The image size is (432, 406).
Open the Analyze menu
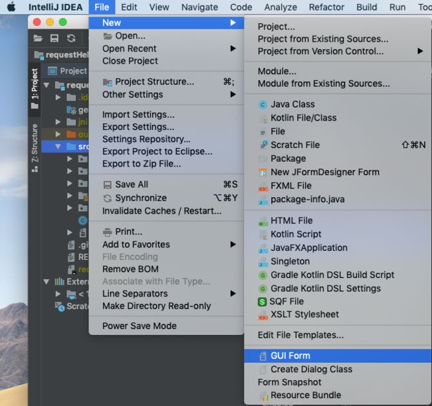pyautogui.click(x=280, y=7)
